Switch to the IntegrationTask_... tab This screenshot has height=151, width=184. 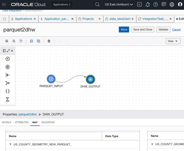pos(155,19)
